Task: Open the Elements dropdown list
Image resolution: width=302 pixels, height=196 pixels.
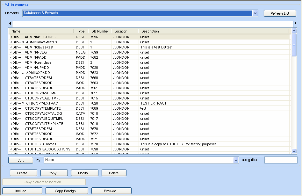Action: pyautogui.click(x=255, y=13)
